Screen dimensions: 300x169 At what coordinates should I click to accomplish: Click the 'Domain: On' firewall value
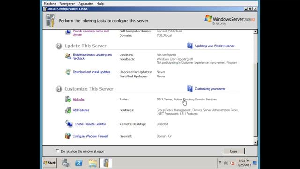click(165, 136)
